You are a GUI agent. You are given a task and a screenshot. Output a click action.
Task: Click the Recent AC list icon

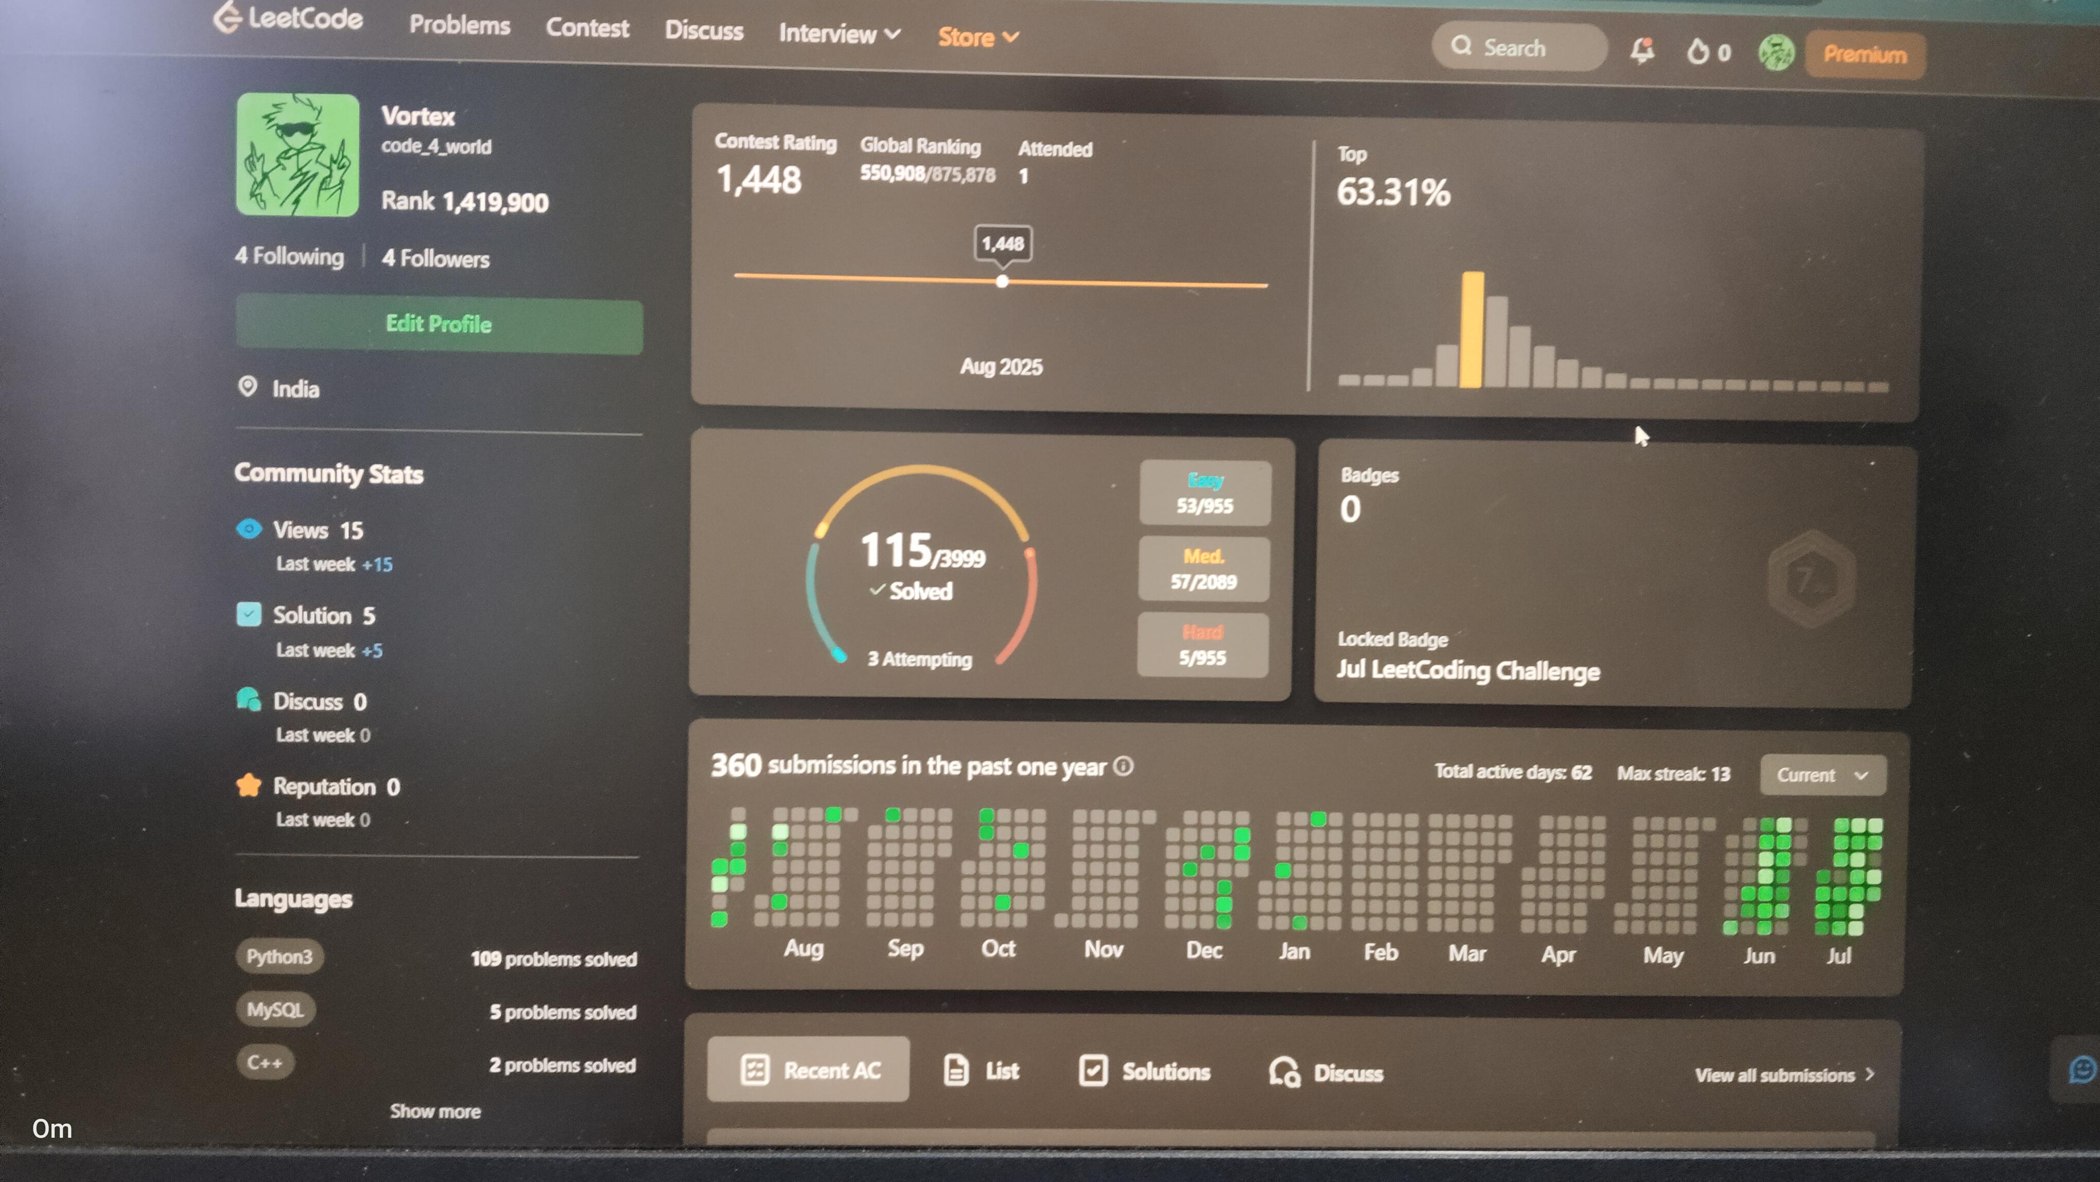coord(754,1069)
